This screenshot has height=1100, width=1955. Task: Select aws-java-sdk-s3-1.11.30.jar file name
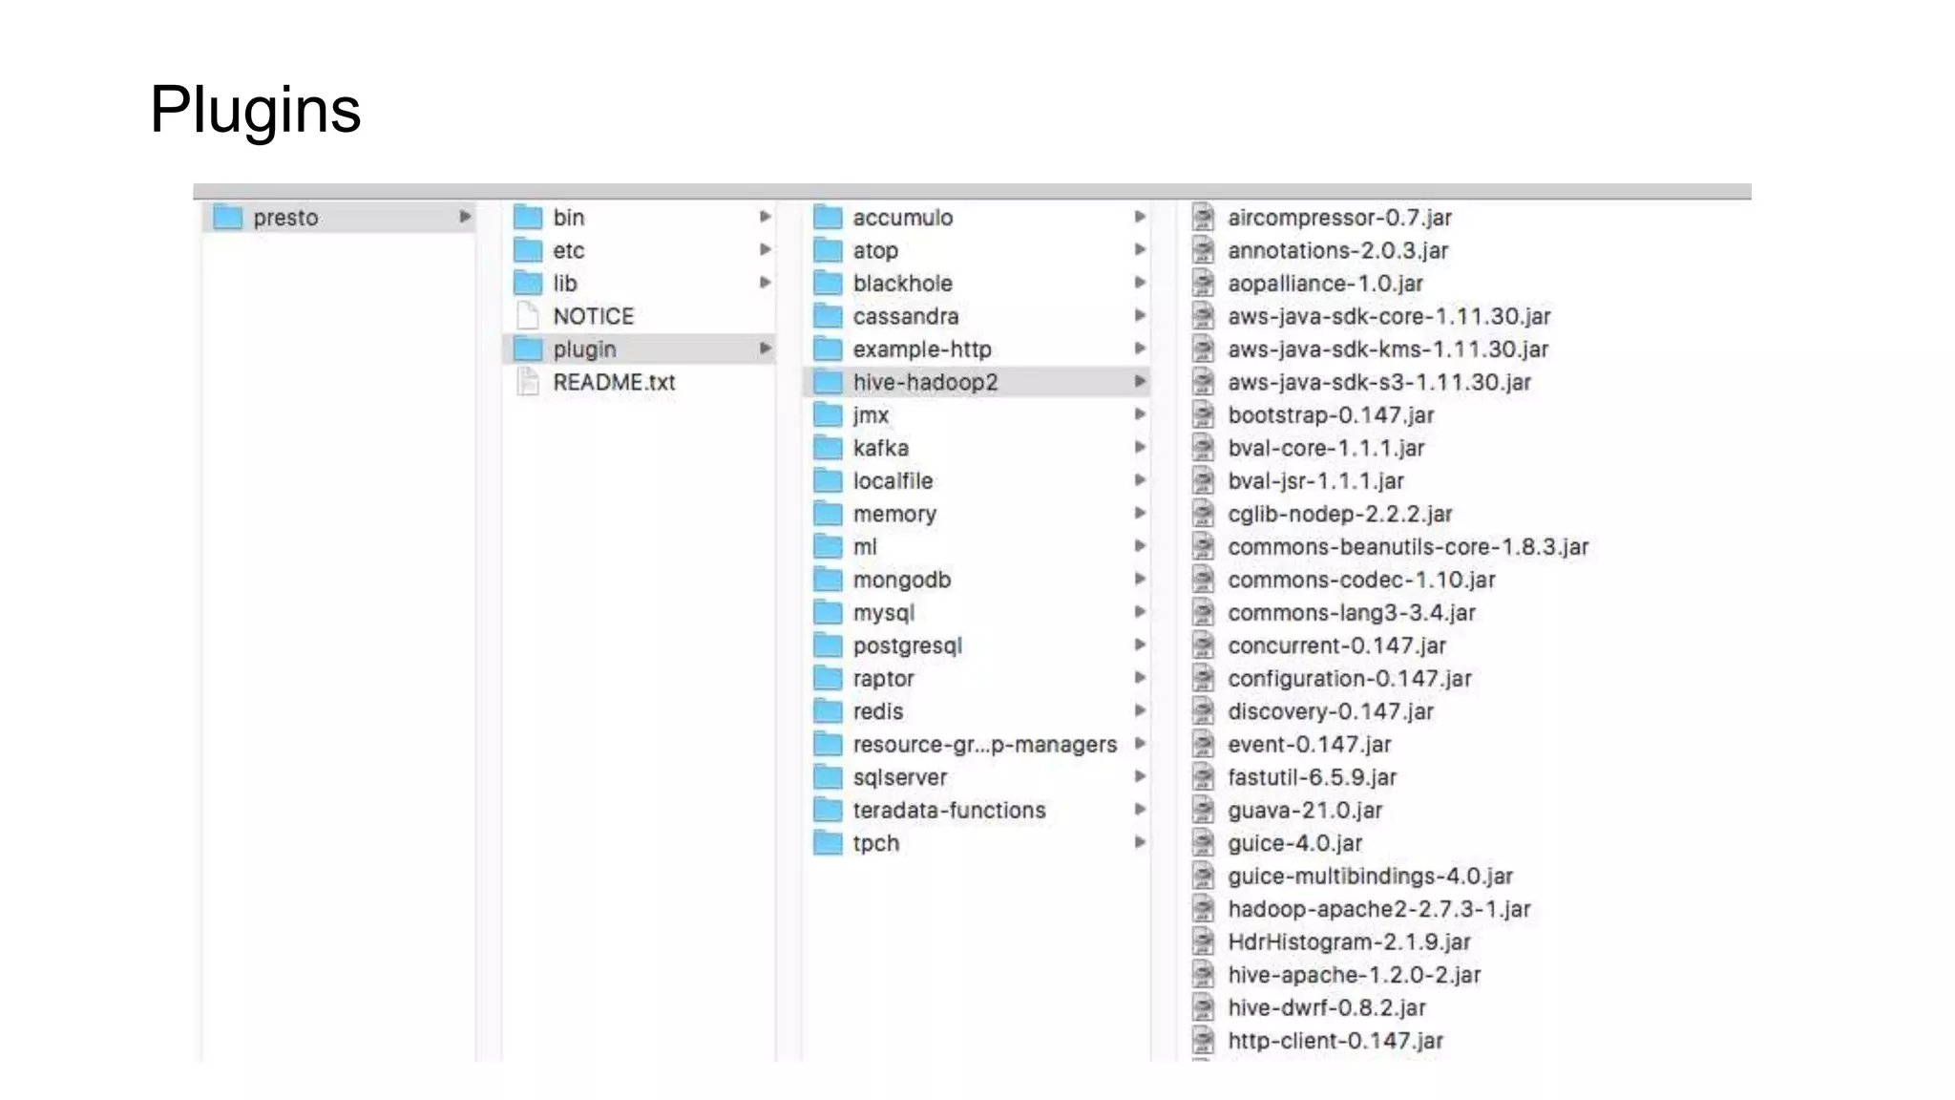pos(1379,383)
